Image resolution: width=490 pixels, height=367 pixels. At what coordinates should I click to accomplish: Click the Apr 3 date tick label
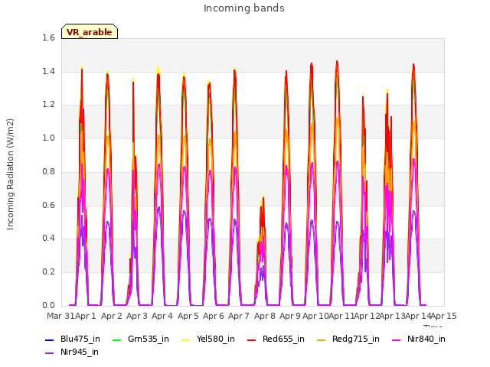137,316
